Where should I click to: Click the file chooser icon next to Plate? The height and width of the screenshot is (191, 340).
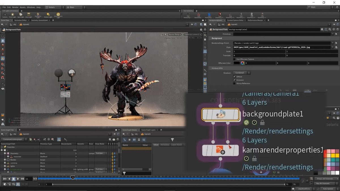[x=336, y=47]
